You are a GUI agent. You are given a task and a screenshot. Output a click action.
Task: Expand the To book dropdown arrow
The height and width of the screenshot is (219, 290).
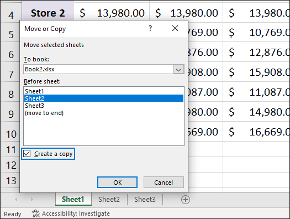178,70
